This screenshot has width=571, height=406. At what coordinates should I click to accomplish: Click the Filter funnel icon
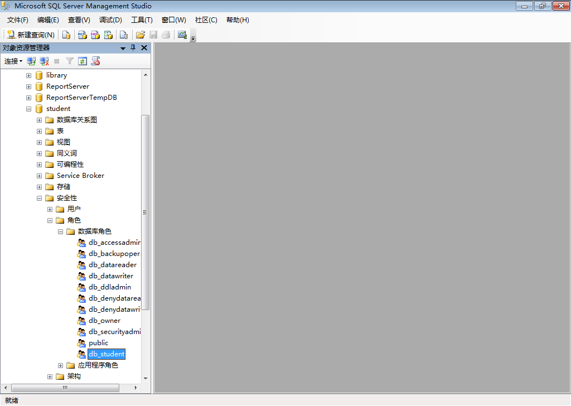(70, 61)
